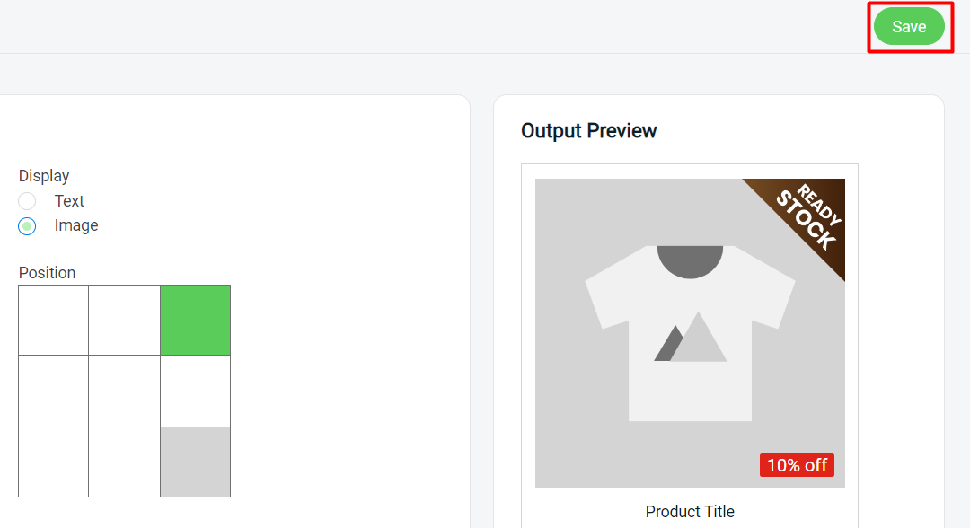Choose the middle-right position cell
The width and height of the screenshot is (970, 528).
(x=195, y=391)
